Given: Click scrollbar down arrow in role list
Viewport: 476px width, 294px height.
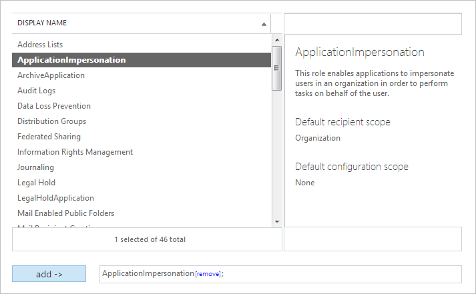Looking at the screenshot, I should pos(276,221).
